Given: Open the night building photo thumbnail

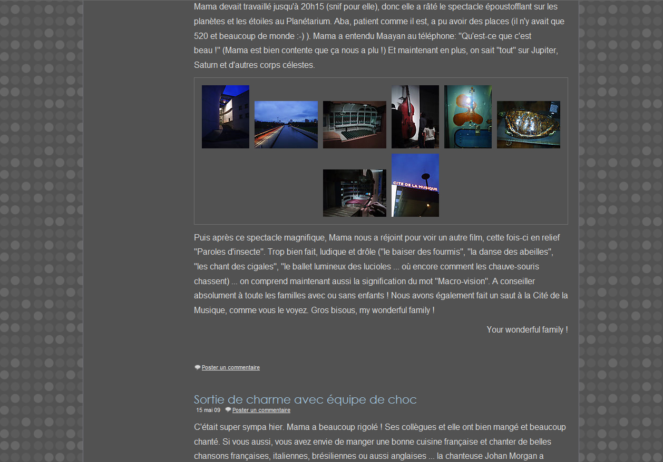Looking at the screenshot, I should coord(226,117).
